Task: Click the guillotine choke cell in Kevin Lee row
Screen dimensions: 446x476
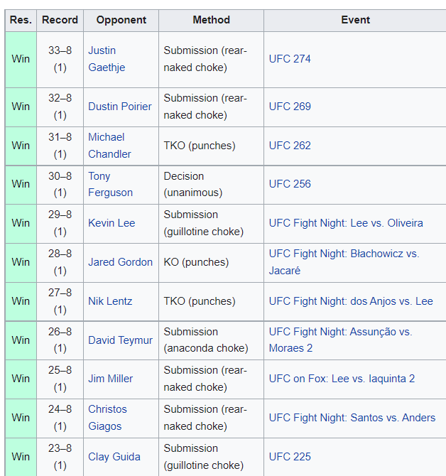Action: [211, 223]
